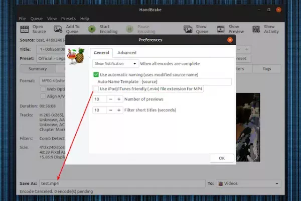The height and width of the screenshot is (201, 301).
Task: Switch to the Tags tab
Action: point(267,69)
